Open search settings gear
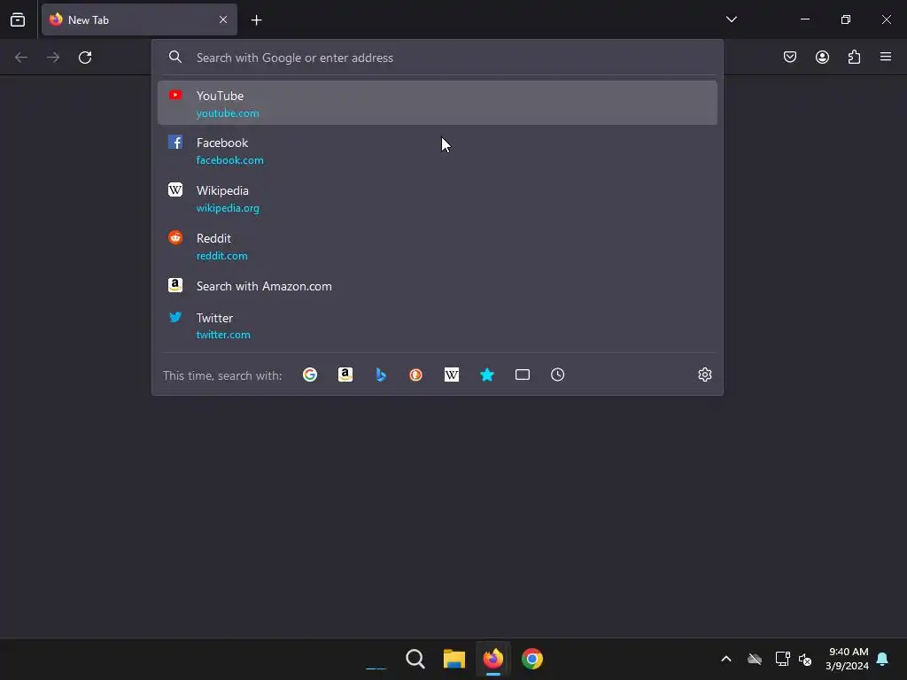The height and width of the screenshot is (680, 907). [704, 375]
